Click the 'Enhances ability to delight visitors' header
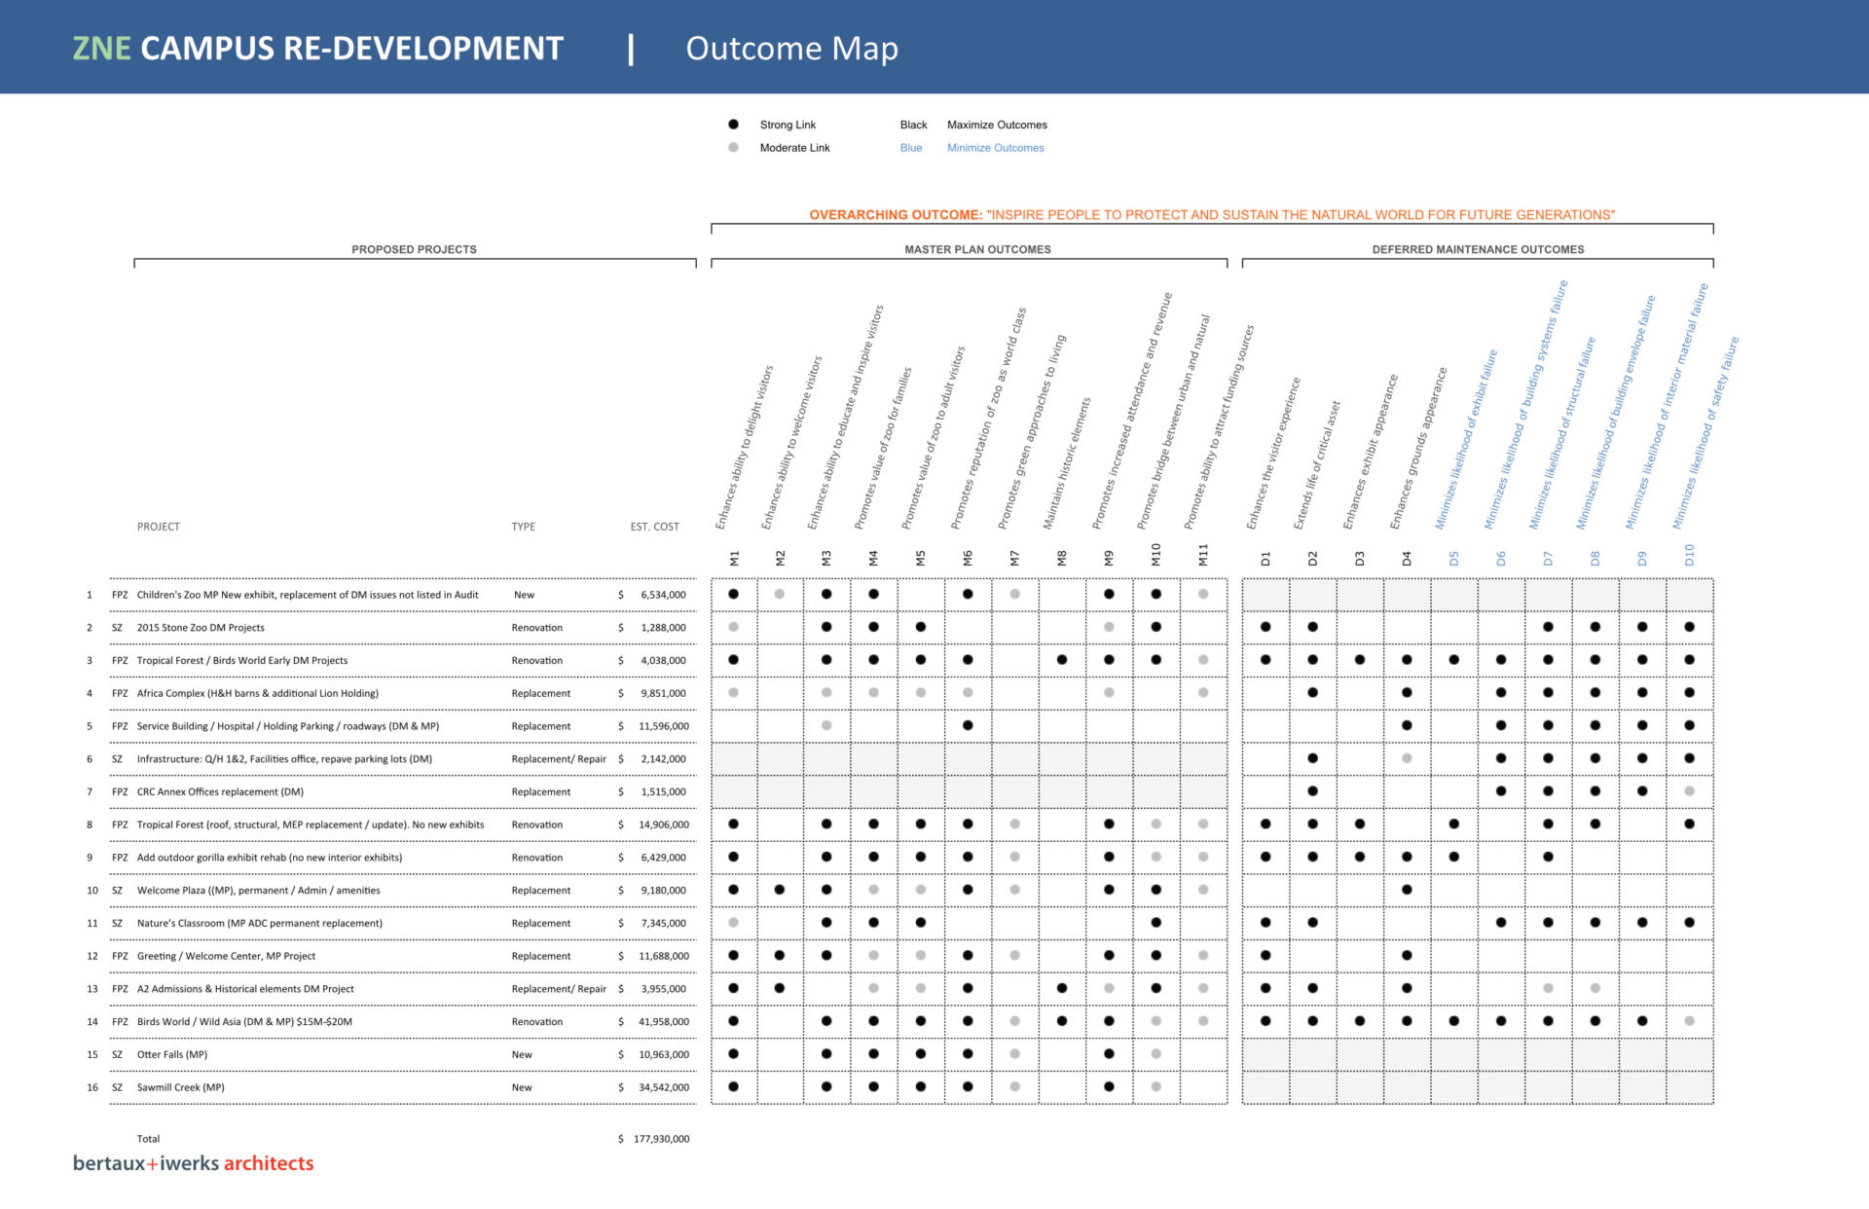This screenshot has height=1209, width=1869. click(x=745, y=448)
